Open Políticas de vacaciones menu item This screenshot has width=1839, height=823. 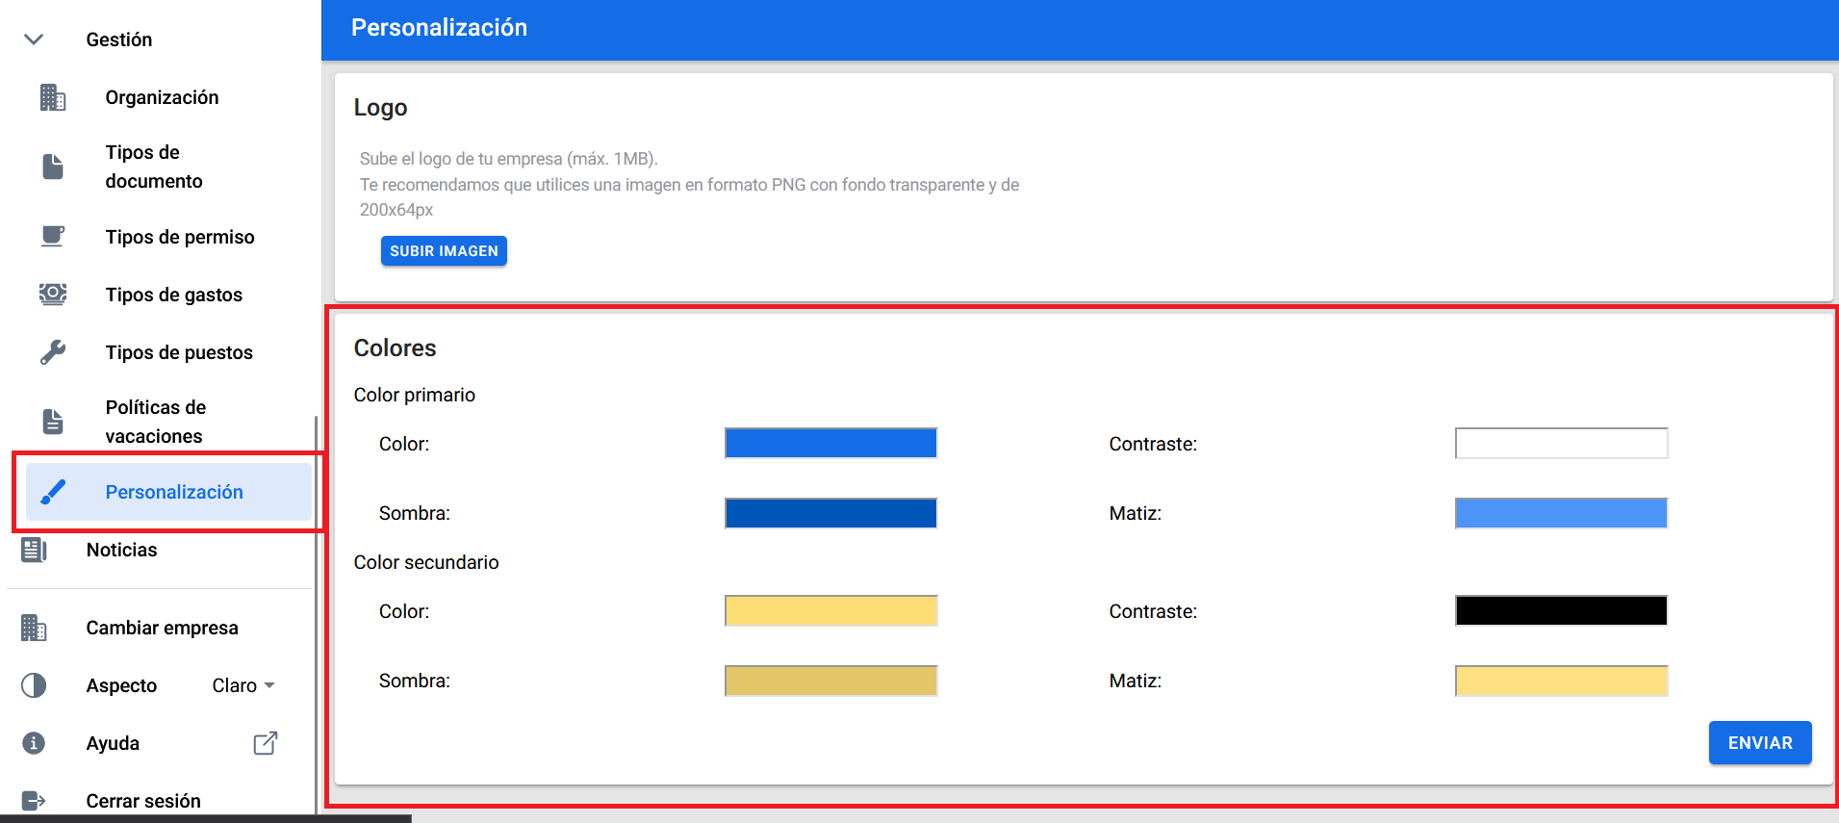[x=156, y=422]
